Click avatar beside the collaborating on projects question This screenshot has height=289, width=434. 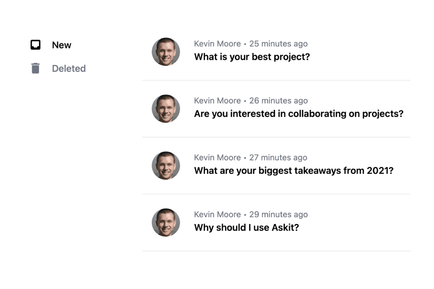coord(166,109)
